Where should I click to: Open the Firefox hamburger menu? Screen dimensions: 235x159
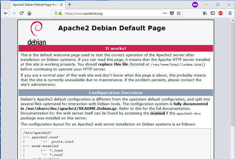230,13
